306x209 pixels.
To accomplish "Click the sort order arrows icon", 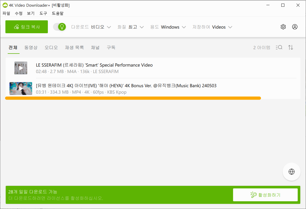I will (291, 47).
